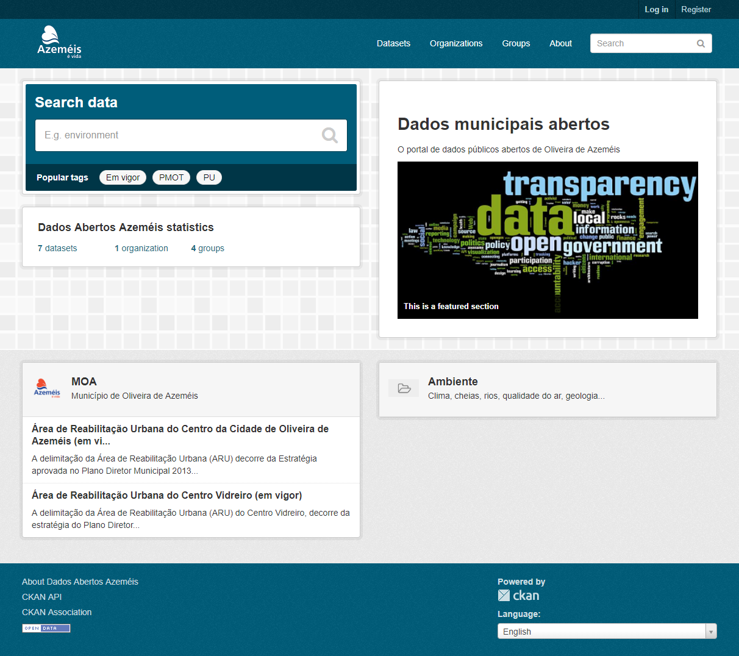739x656 pixels.
Task: Click the featured transparency word-cloud image
Action: (x=548, y=240)
